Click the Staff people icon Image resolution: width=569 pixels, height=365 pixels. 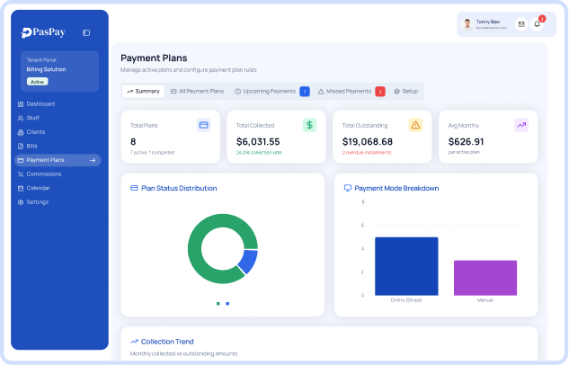(x=21, y=118)
